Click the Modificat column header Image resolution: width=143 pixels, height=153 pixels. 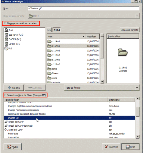[93, 37]
